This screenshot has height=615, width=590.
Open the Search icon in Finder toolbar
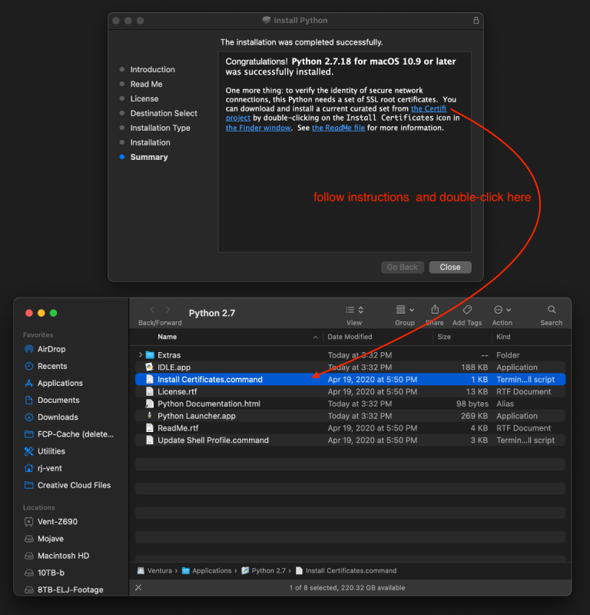(551, 310)
